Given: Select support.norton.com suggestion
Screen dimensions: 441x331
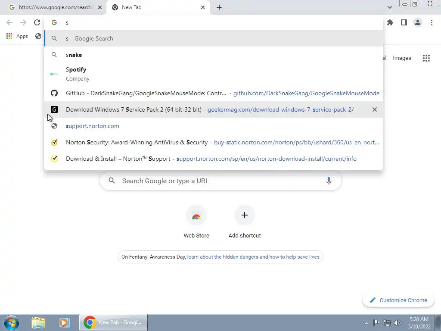Looking at the screenshot, I should (214, 126).
